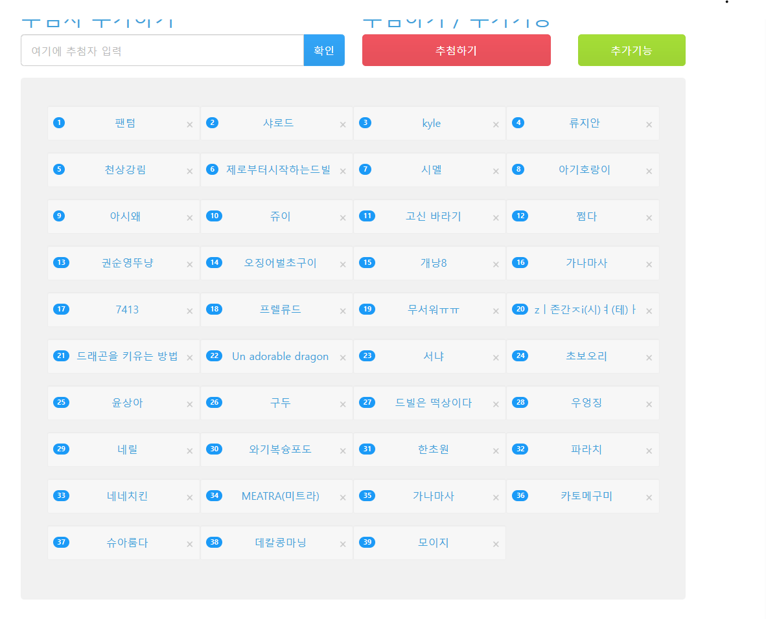This screenshot has height=619, width=766.
Task: Click number badge 23 beside 서냐
Action: click(367, 356)
